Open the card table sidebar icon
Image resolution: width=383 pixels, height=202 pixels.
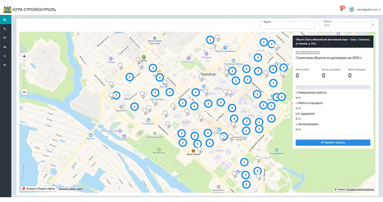tap(5, 38)
